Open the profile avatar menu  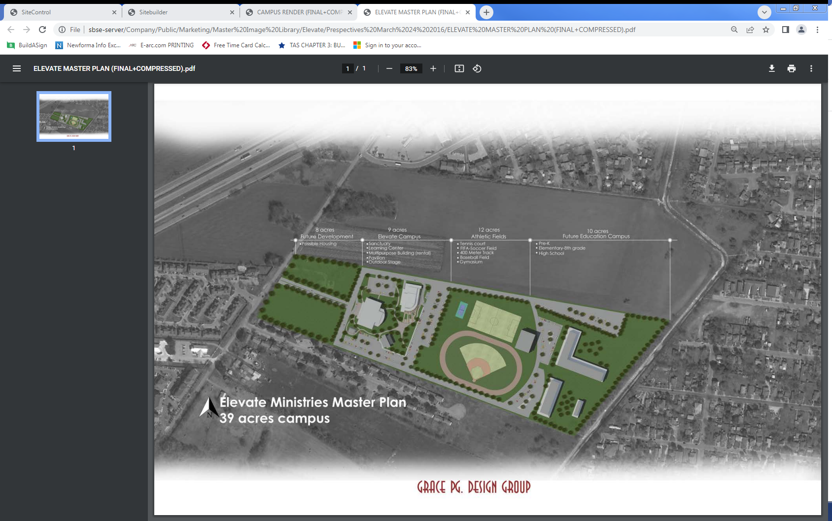pos(801,30)
